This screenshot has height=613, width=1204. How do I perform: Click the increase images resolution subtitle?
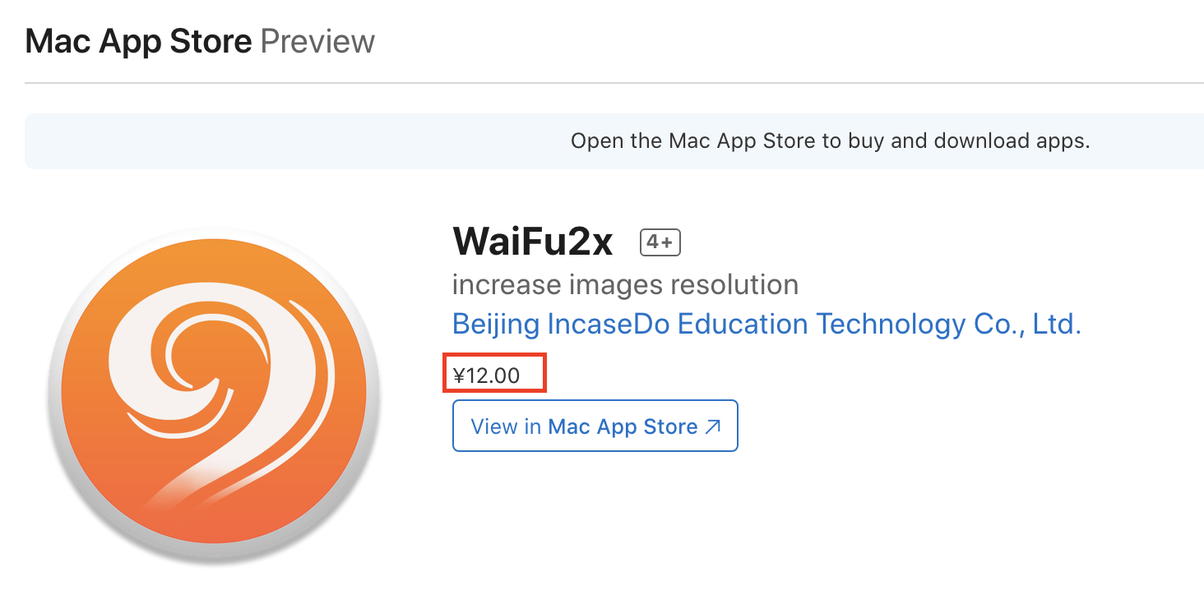pyautogui.click(x=625, y=284)
